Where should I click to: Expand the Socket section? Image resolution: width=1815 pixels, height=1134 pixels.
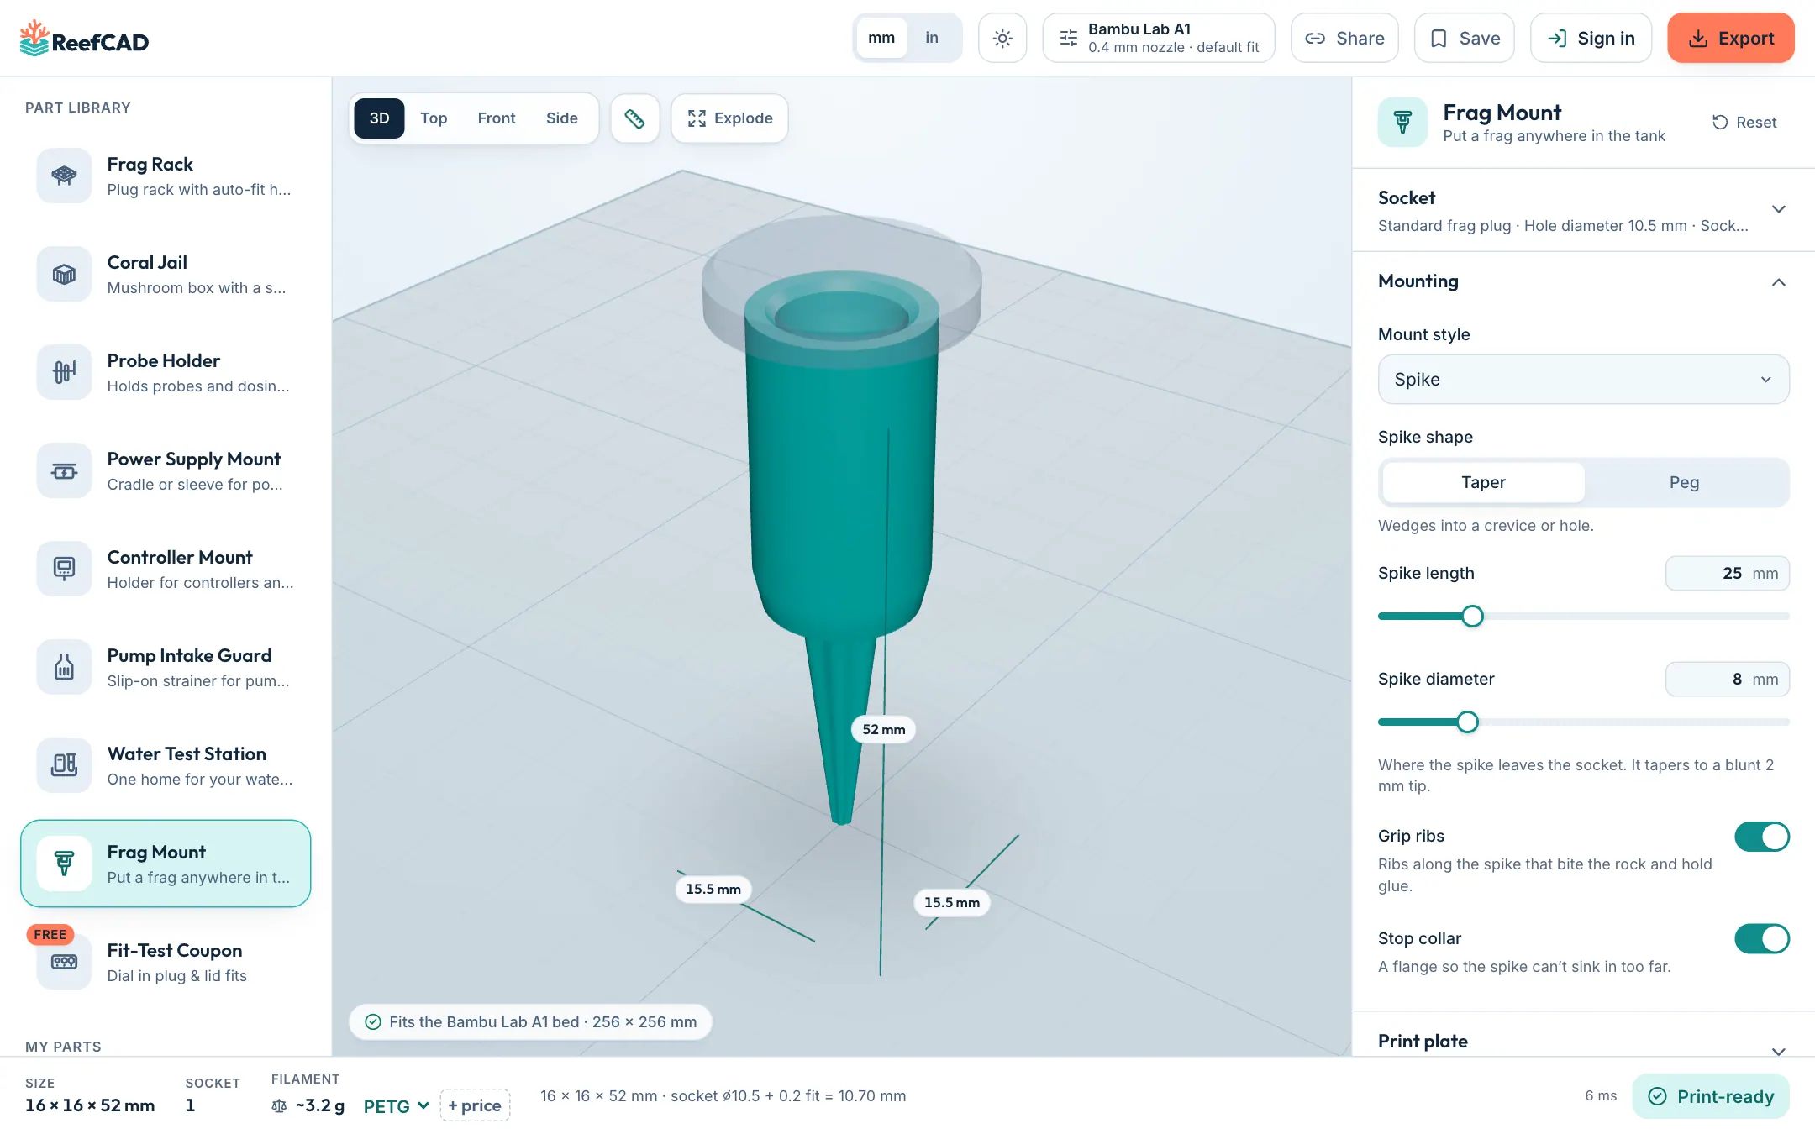pyautogui.click(x=1583, y=210)
